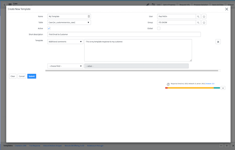Click the lookup icon beside User field
This screenshot has height=150, width=235.
point(198,16)
